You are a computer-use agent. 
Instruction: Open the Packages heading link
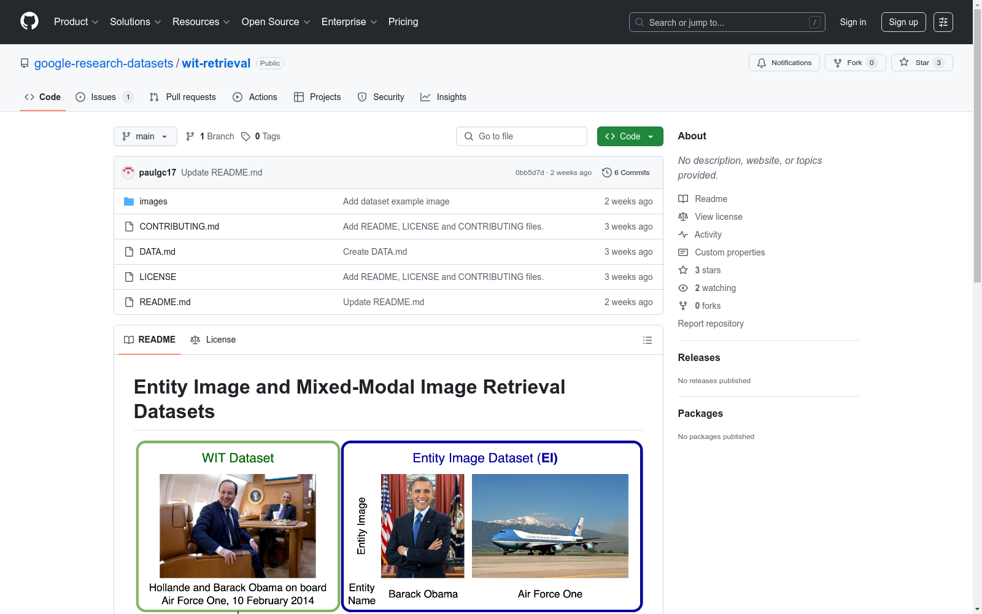click(x=700, y=414)
